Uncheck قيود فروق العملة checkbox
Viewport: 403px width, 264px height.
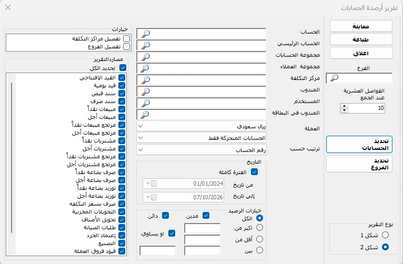[x=122, y=251]
